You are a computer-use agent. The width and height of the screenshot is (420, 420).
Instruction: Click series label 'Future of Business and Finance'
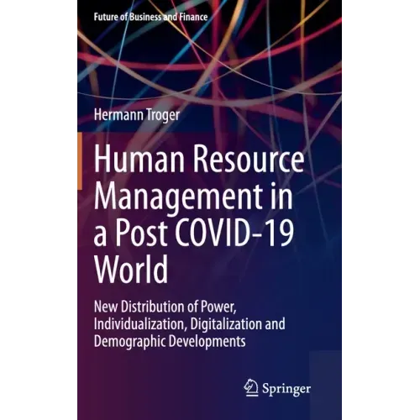tap(150, 17)
